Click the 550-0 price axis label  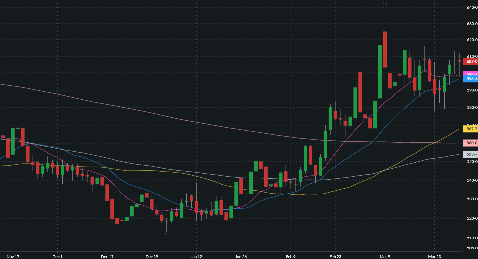[x=472, y=162]
